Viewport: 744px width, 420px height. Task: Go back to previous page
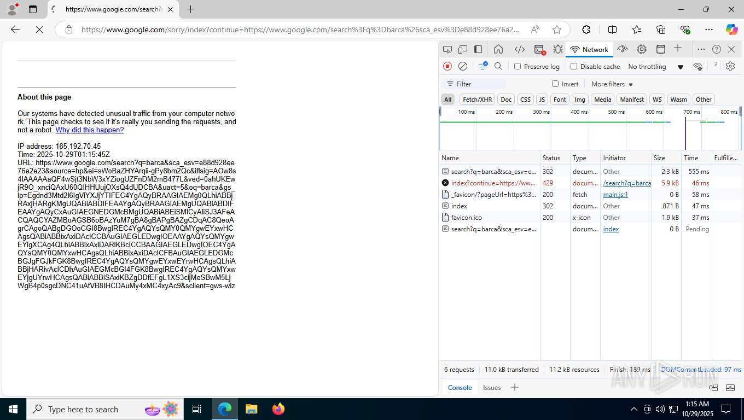[x=15, y=30]
